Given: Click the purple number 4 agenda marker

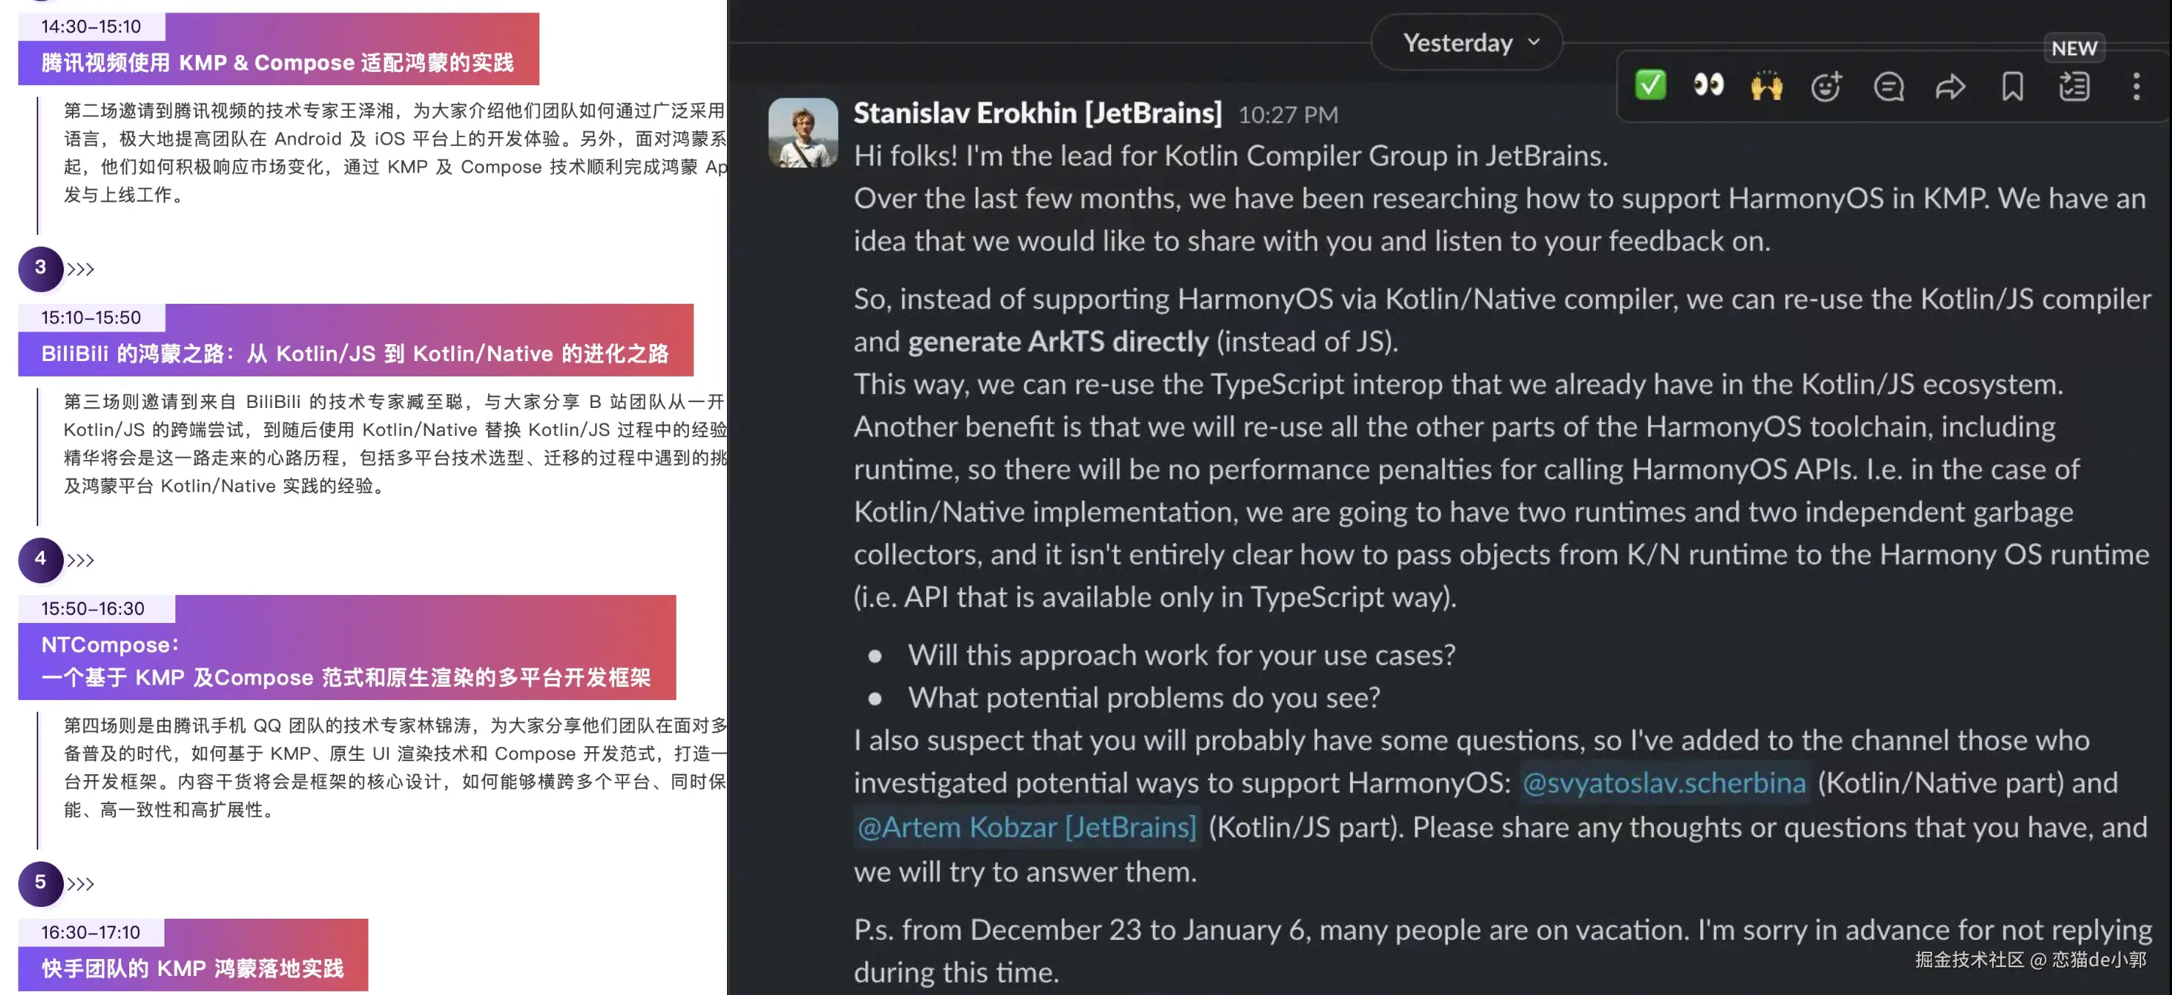Looking at the screenshot, I should (40, 559).
